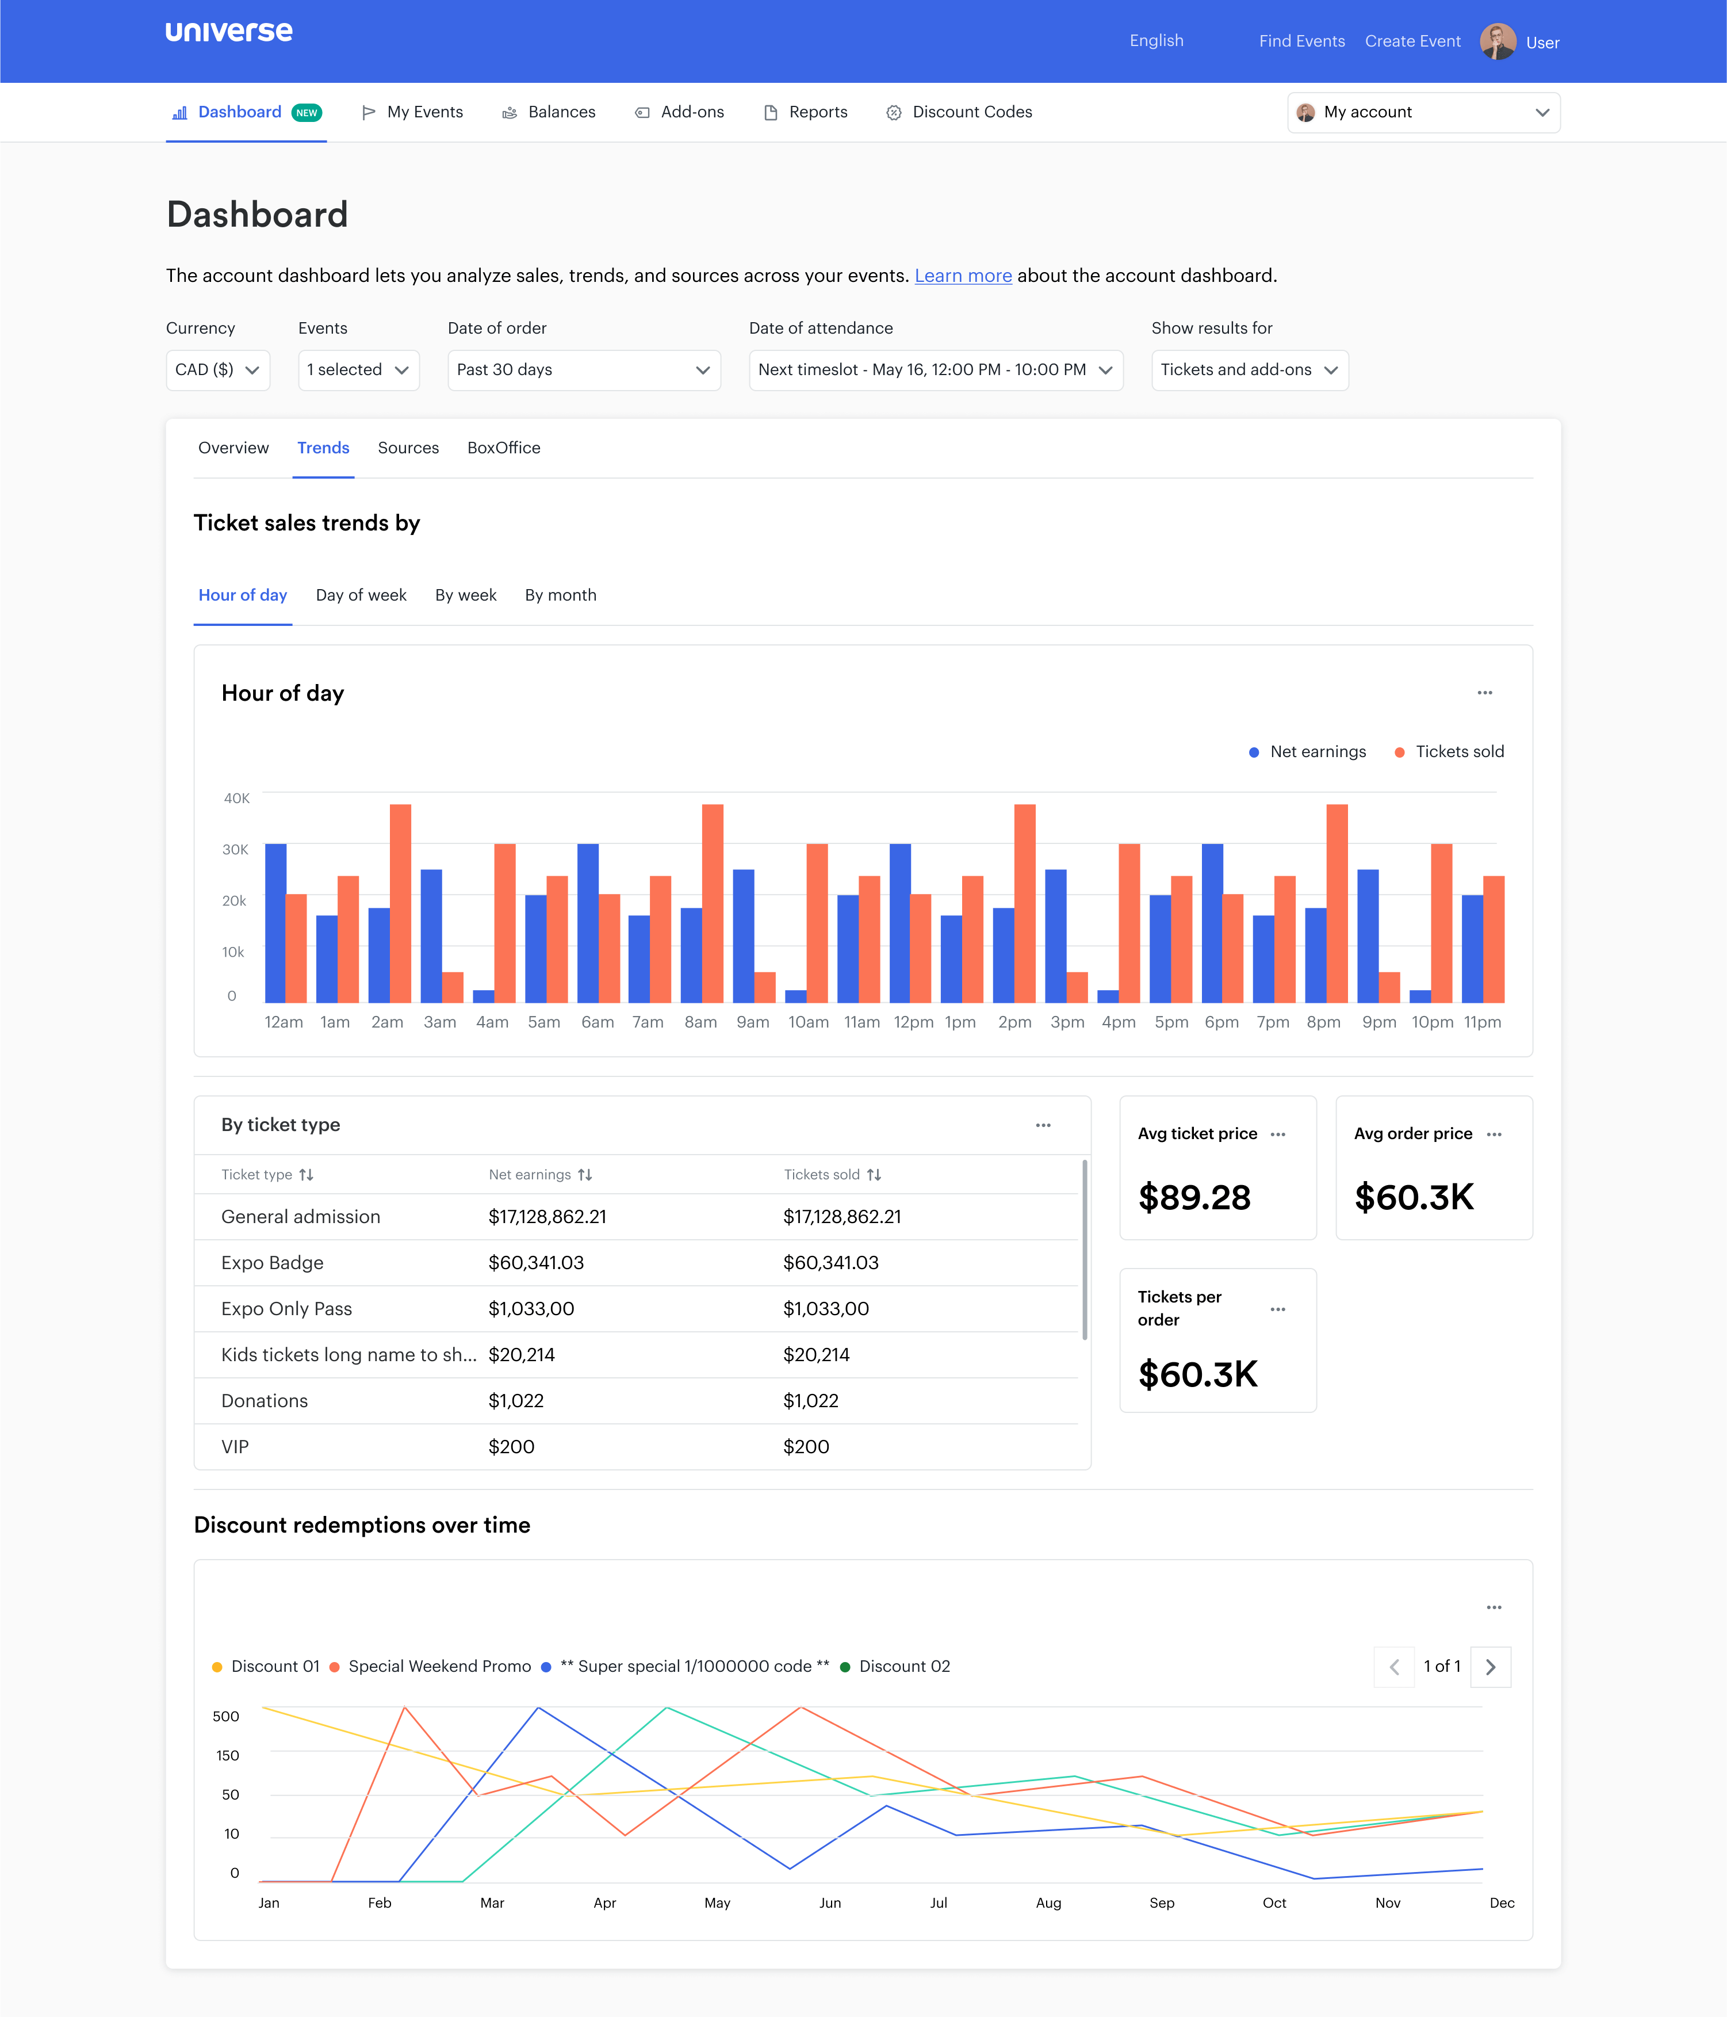The image size is (1727, 2017).
Task: Open the Date of order dropdown
Action: [x=583, y=370]
